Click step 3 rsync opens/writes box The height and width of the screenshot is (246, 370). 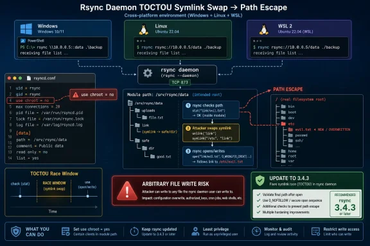(x=218, y=156)
